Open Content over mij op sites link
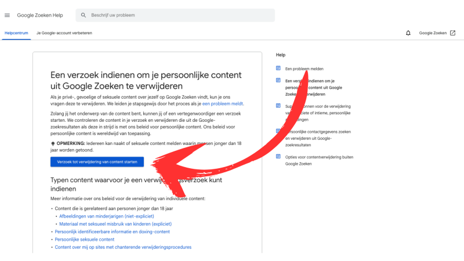Screen dimensions: 464x261 122,247
